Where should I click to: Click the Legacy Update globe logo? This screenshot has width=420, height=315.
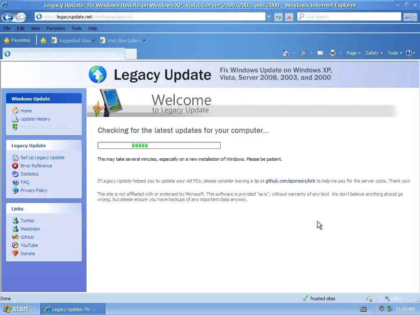(x=98, y=75)
